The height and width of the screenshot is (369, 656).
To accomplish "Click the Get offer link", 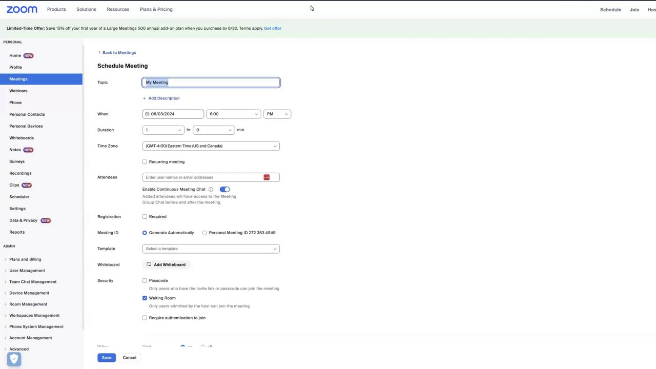I will point(273,28).
